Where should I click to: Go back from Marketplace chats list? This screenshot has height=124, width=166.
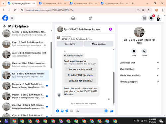tap(5, 26)
